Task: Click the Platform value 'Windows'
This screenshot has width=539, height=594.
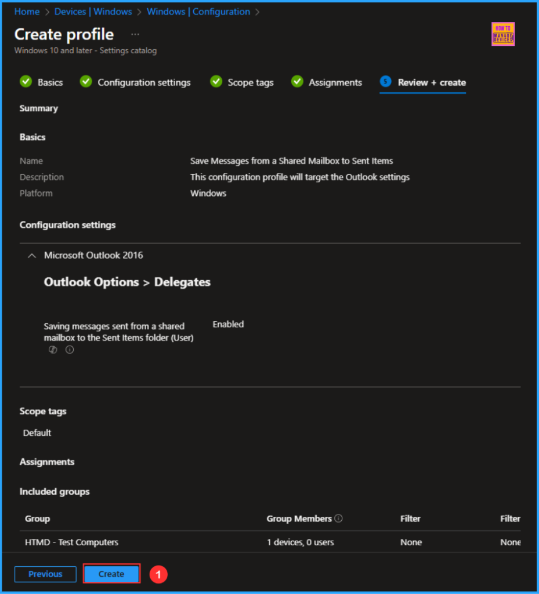Action: click(208, 193)
